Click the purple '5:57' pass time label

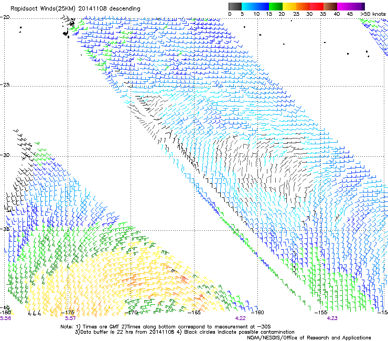71,318
